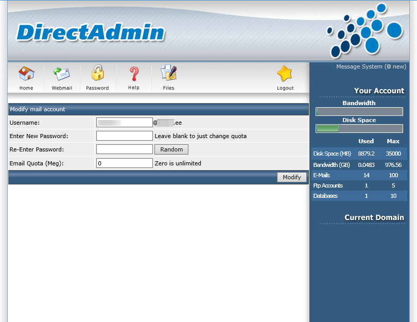Open the Webmail envelope icon

click(62, 74)
